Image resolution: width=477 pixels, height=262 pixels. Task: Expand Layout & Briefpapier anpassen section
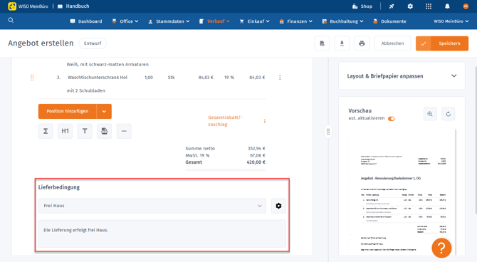coord(402,76)
